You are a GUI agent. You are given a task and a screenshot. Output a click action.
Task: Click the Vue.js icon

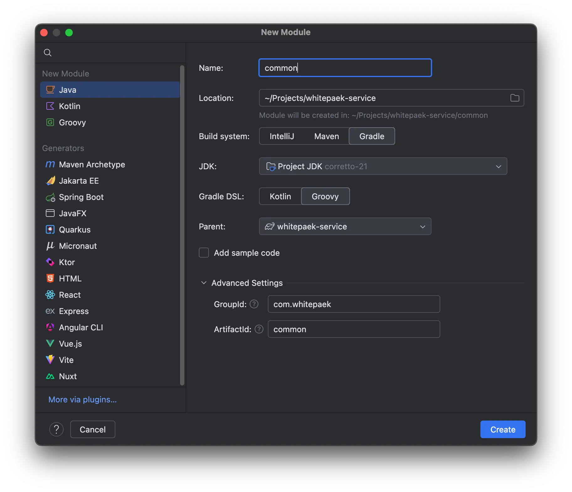pos(50,343)
